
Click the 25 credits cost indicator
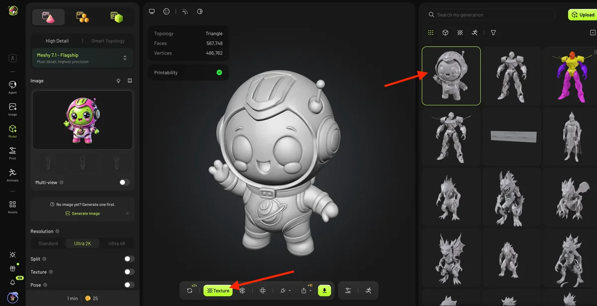pyautogui.click(x=92, y=299)
